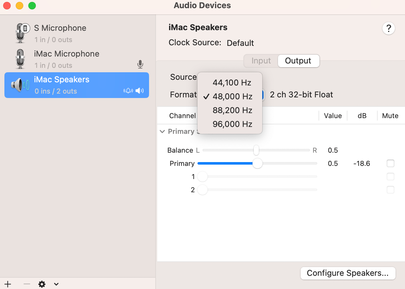The width and height of the screenshot is (405, 289).
Task: Click default output speaker badge icon
Action: coord(139,91)
